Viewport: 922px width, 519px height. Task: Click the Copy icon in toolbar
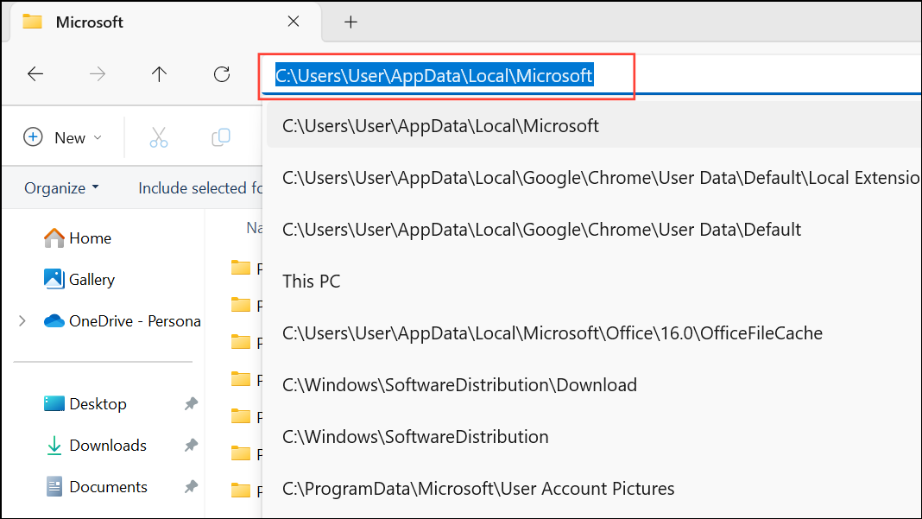pyautogui.click(x=221, y=137)
